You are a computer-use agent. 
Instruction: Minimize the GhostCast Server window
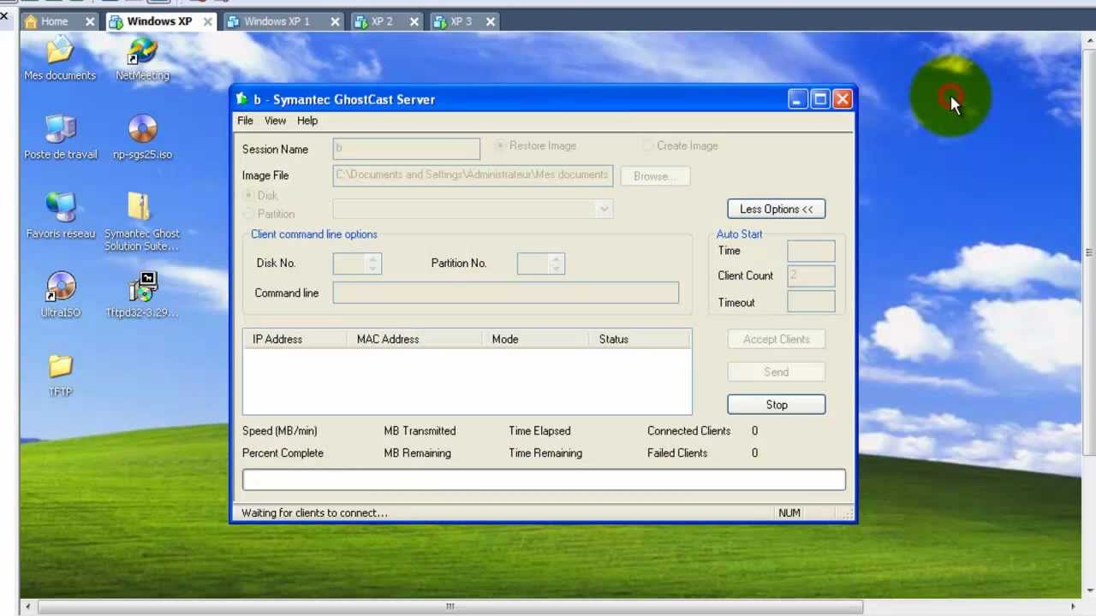[797, 99]
